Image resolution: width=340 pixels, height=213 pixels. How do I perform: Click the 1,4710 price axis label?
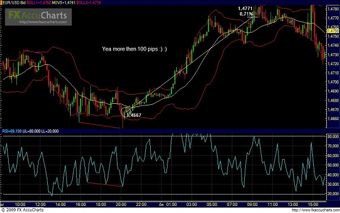click(x=333, y=73)
